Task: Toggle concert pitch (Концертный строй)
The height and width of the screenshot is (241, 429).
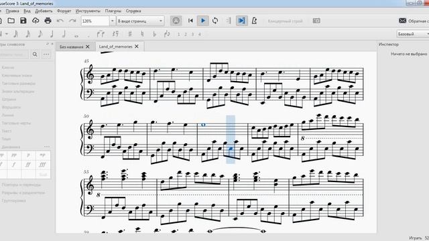Action: pos(285,21)
